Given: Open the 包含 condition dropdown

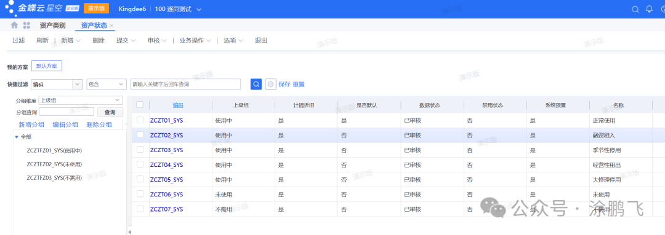Looking at the screenshot, I should click(x=107, y=84).
